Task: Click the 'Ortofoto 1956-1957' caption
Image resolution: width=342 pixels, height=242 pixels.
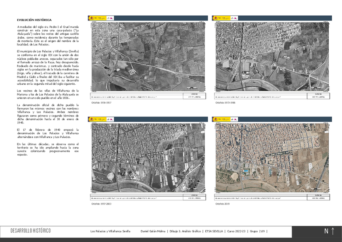Action: tap(101, 103)
